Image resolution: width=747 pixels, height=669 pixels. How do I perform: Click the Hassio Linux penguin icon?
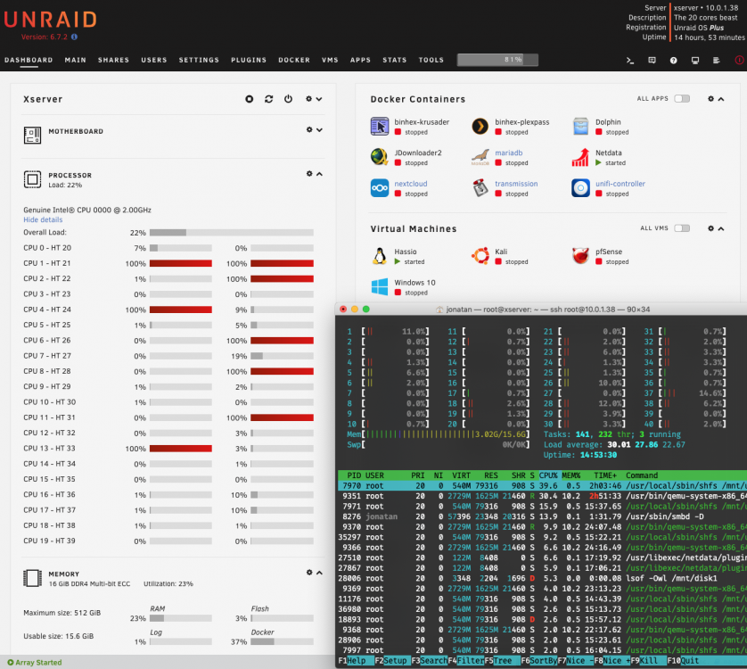click(380, 256)
